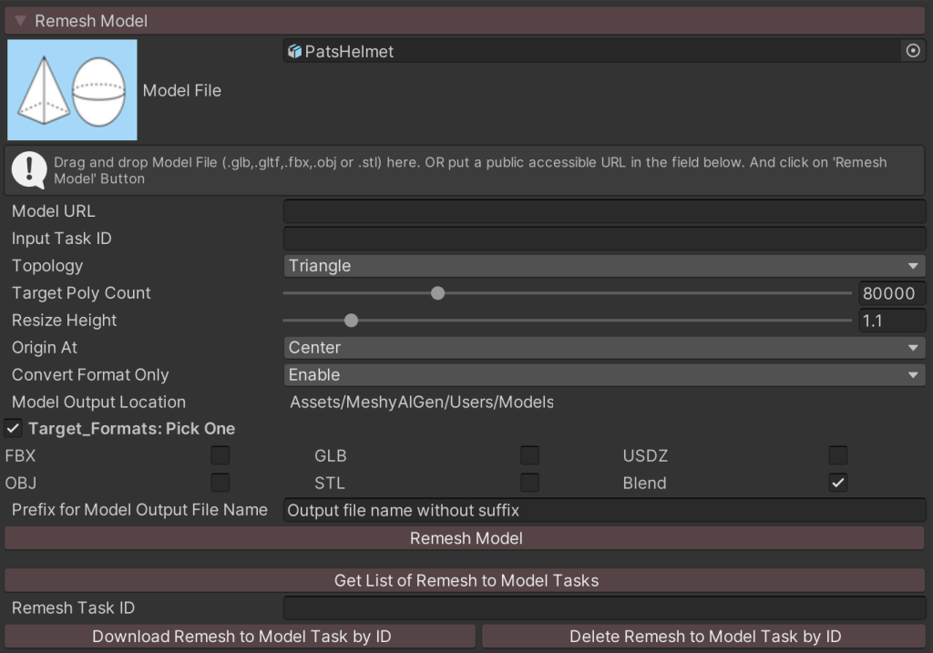933x653 pixels.
Task: Click Download Remesh to Model Task by ID
Action: (241, 637)
